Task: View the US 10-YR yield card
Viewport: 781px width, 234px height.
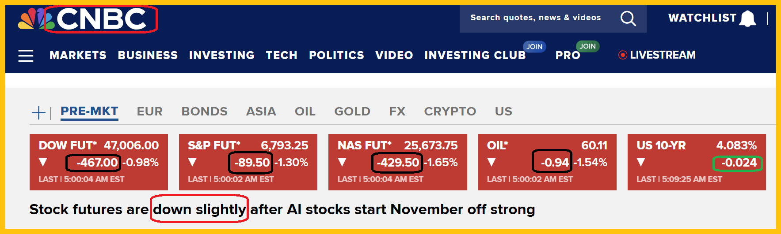Action: tap(696, 162)
